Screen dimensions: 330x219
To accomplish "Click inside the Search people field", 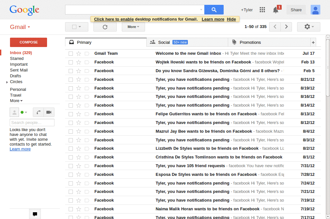I will tap(32, 122).
